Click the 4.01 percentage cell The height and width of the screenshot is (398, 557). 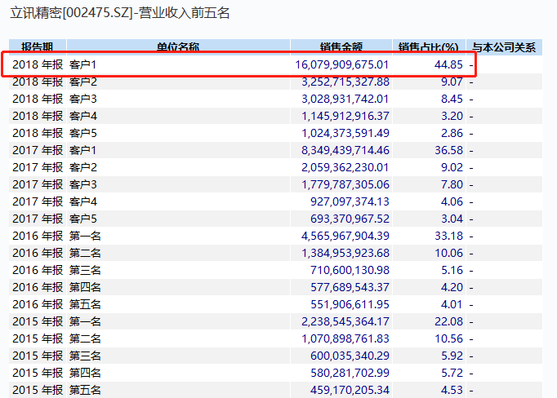pos(452,304)
